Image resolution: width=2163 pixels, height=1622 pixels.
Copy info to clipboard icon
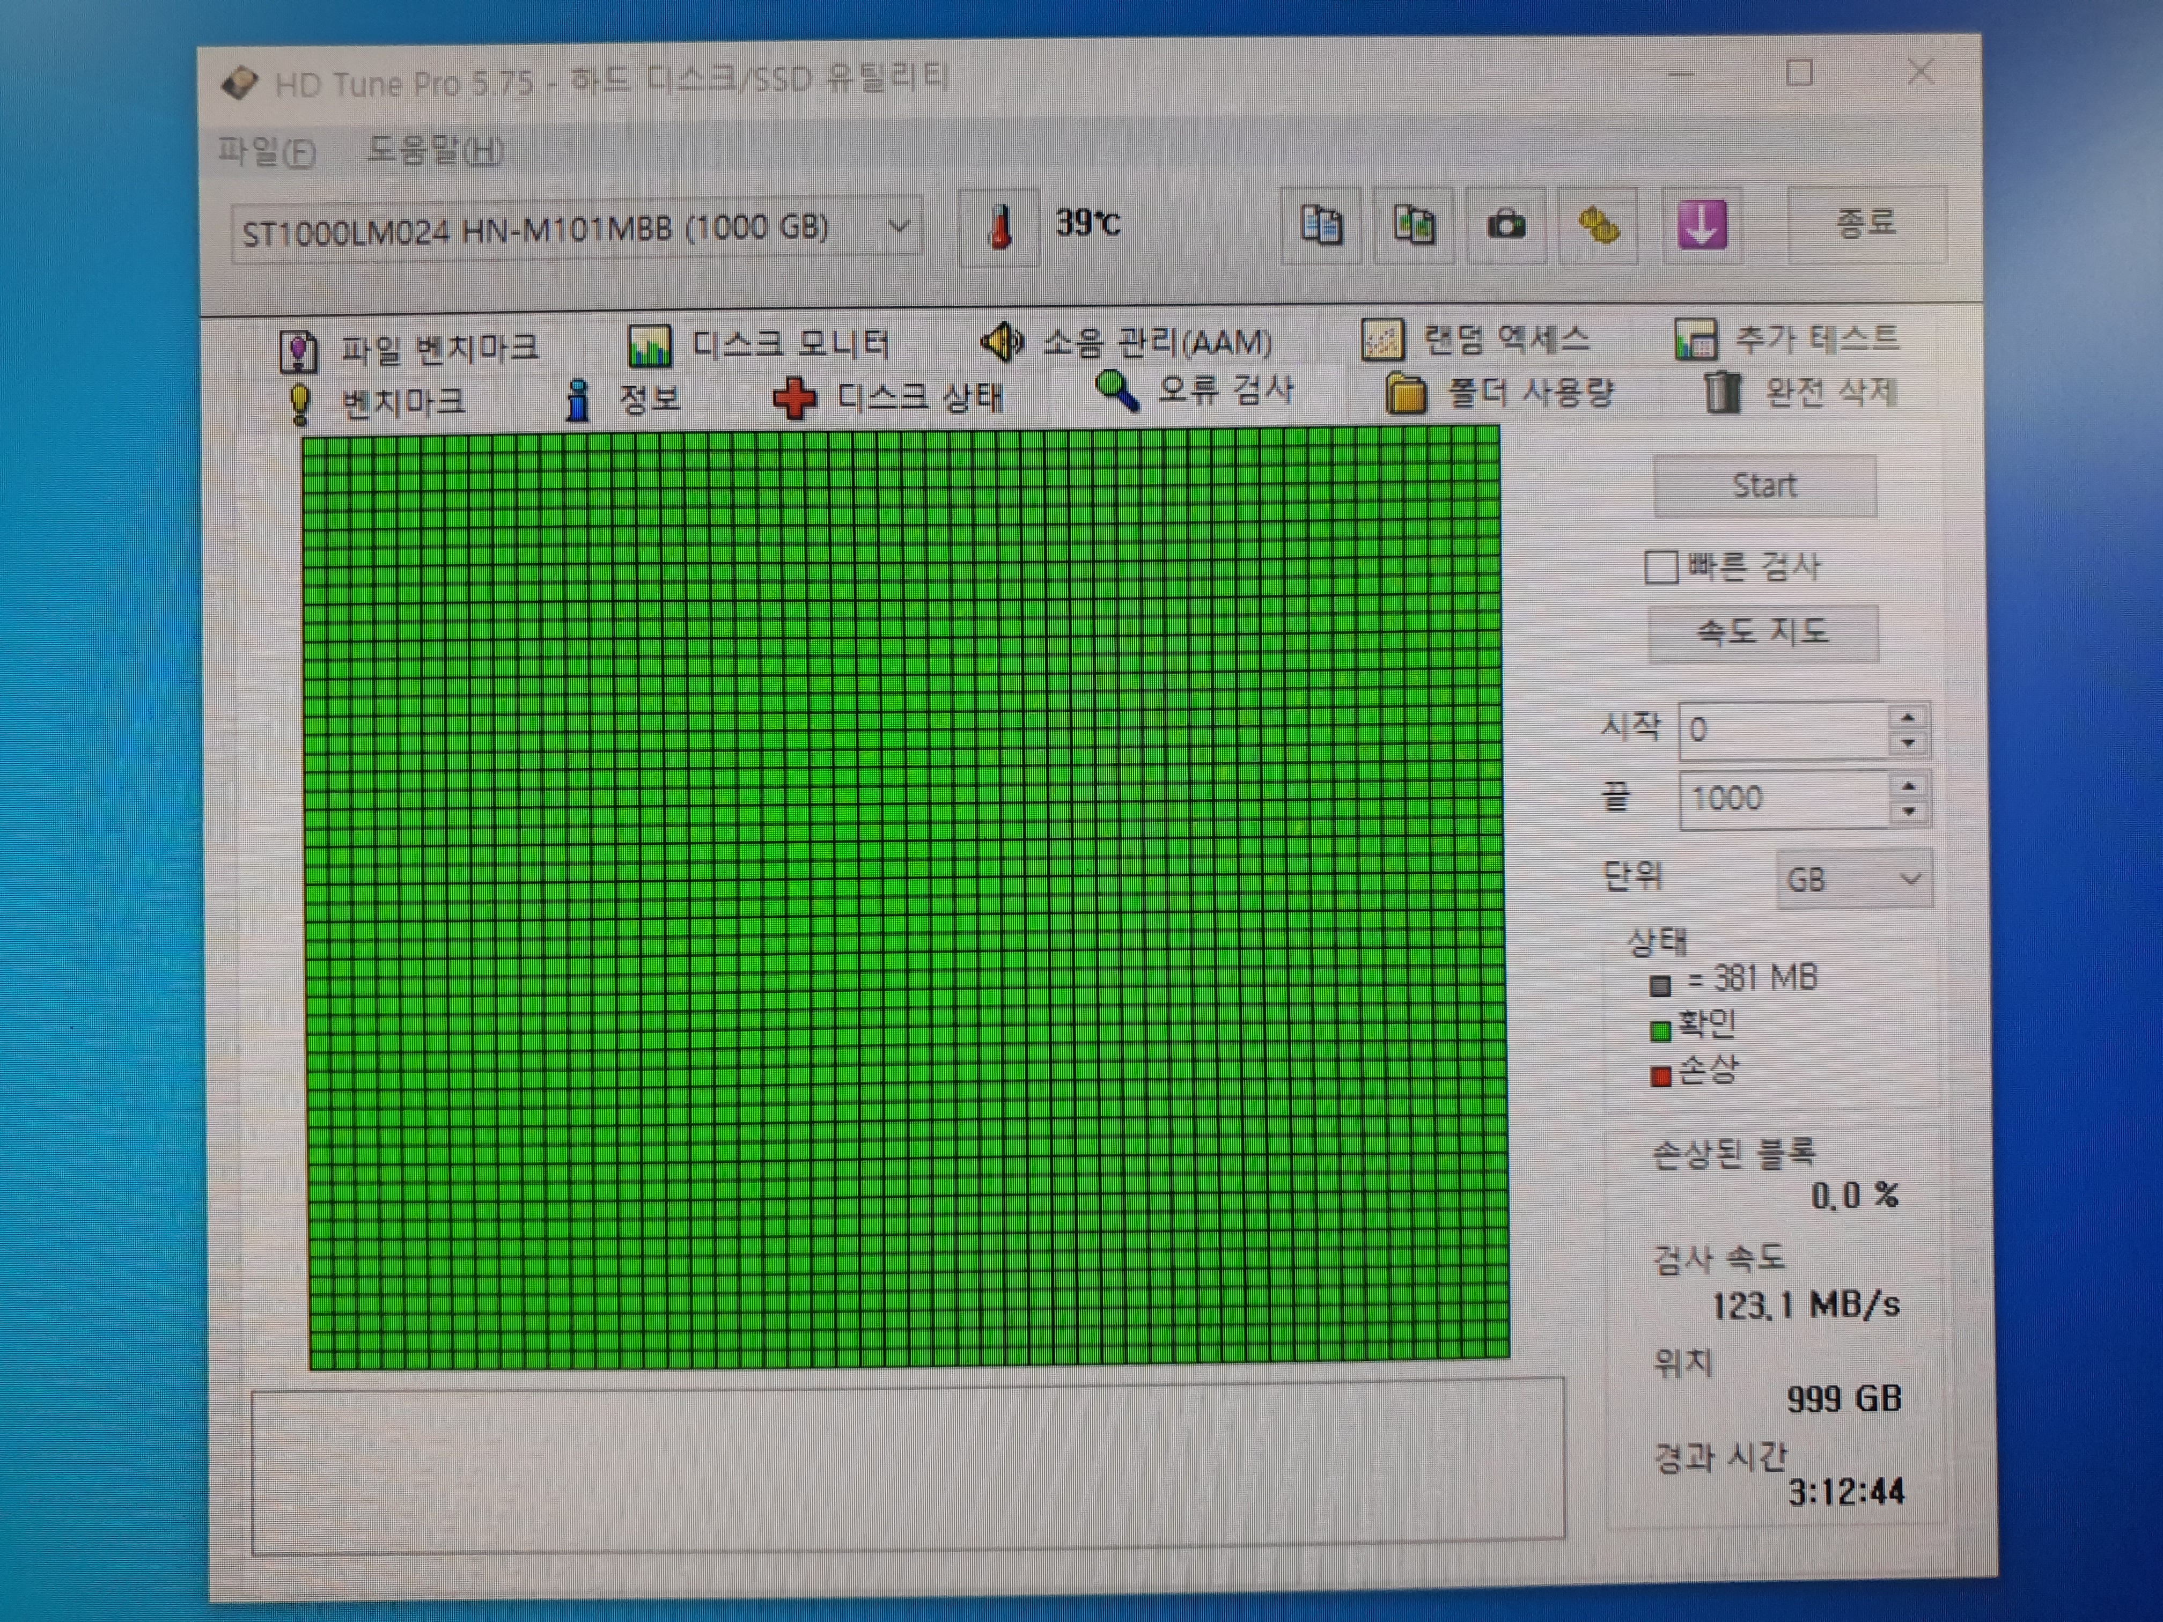[x=1321, y=226]
